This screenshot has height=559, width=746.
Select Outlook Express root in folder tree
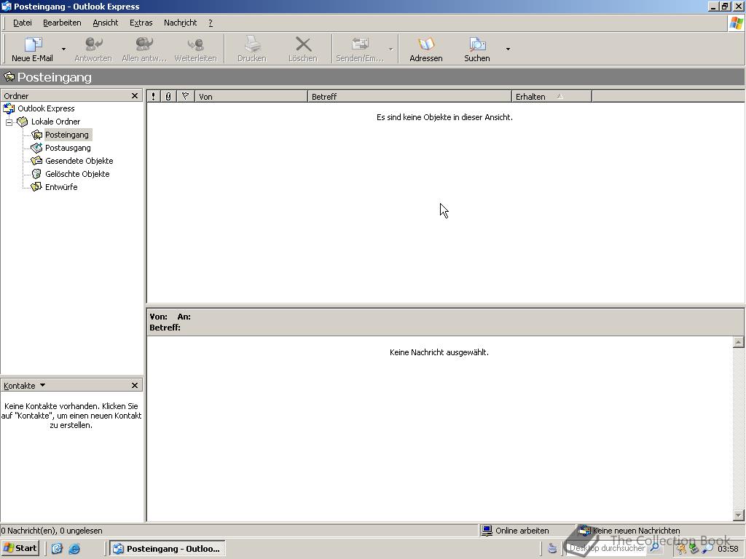46,108
